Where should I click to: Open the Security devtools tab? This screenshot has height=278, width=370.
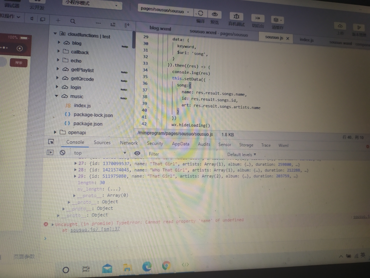155,143
